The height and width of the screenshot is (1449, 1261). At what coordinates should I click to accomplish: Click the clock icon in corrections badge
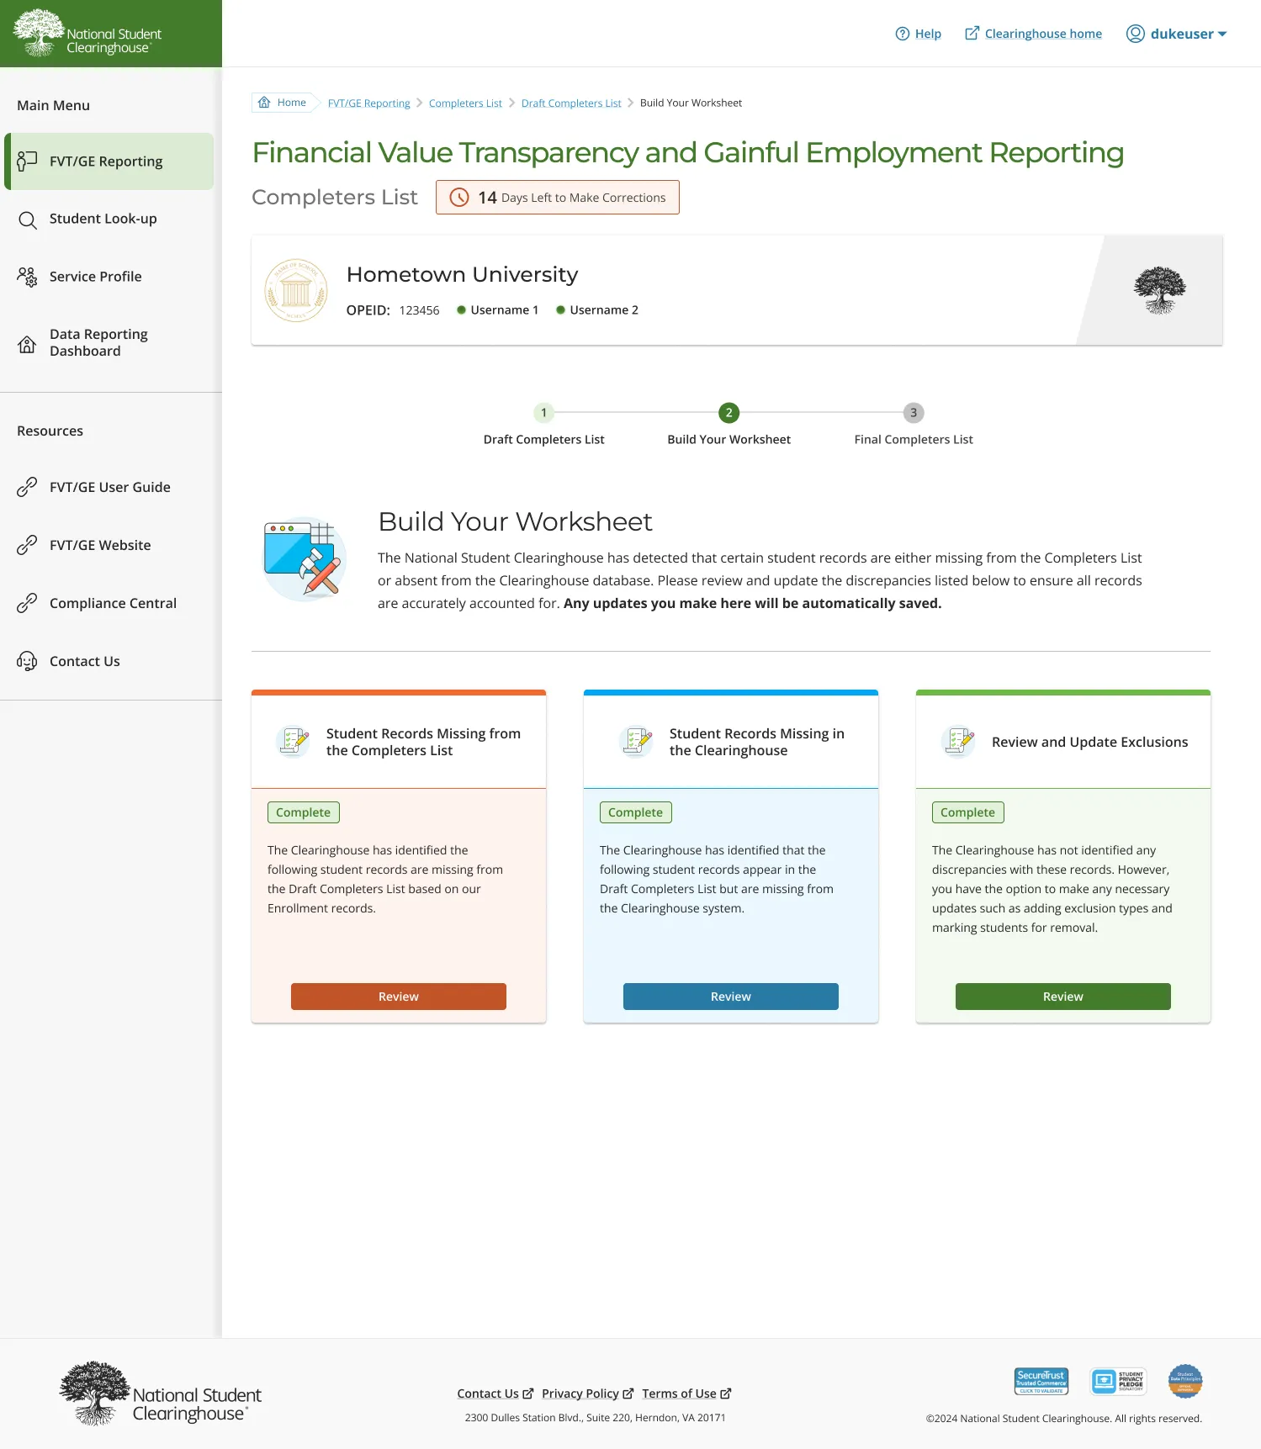459,198
